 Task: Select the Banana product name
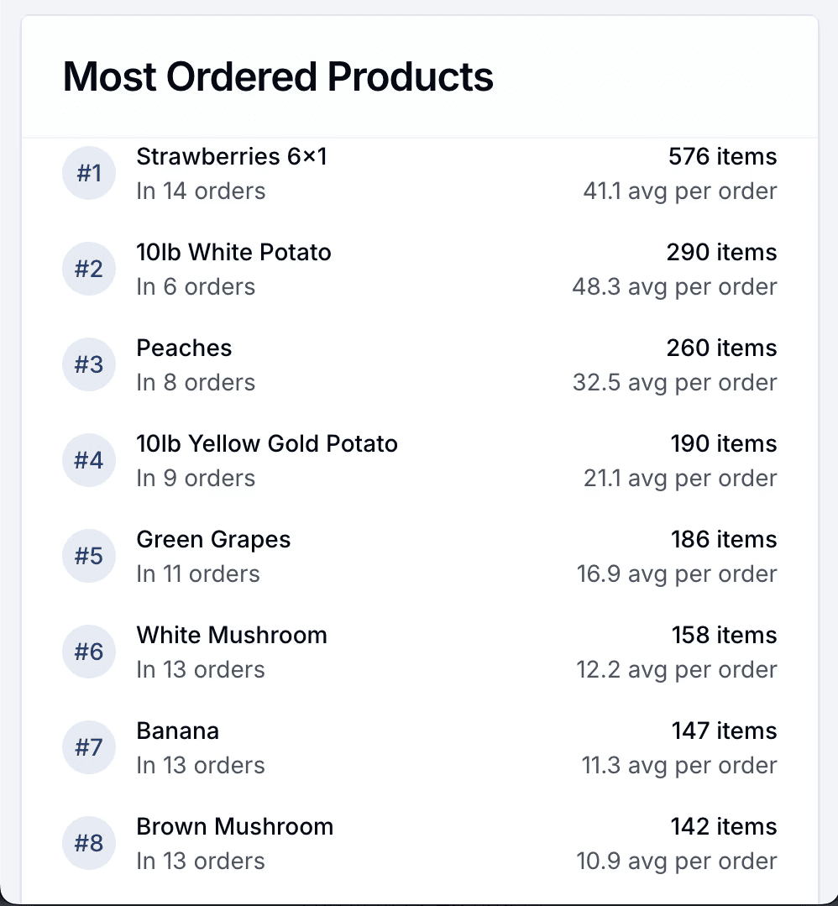click(178, 731)
